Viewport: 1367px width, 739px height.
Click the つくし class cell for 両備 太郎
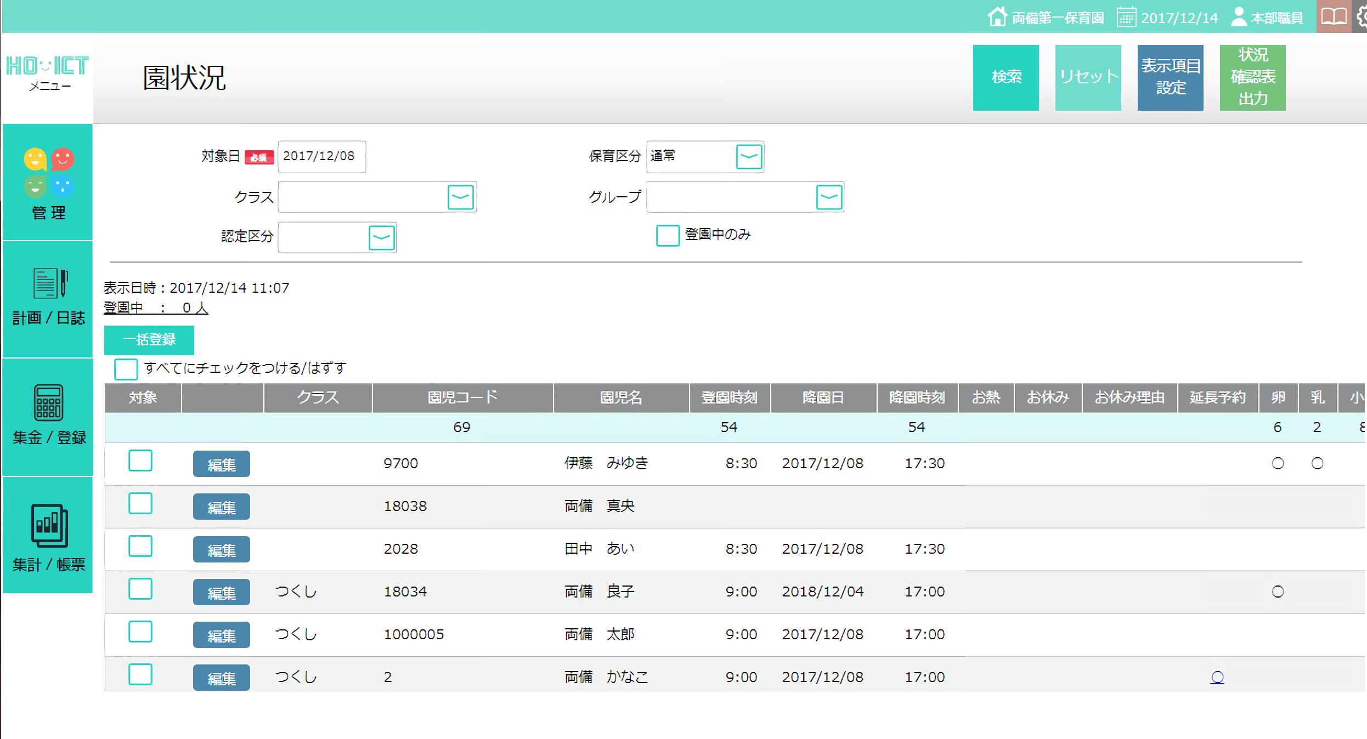pos(296,634)
